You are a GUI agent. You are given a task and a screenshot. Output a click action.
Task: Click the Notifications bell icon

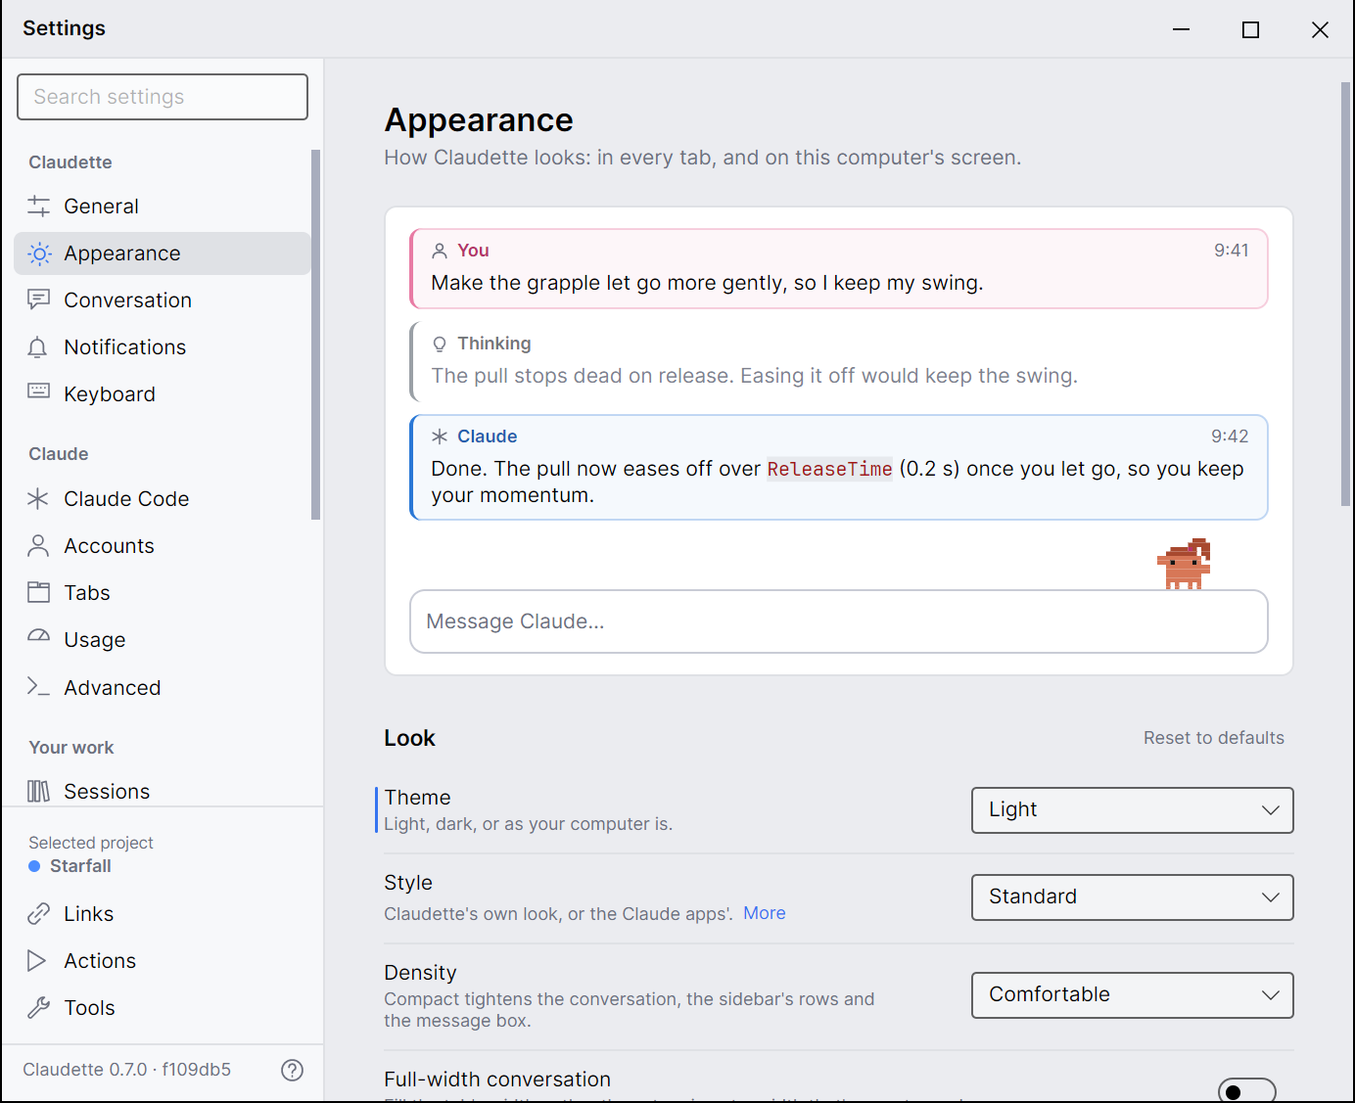point(38,347)
